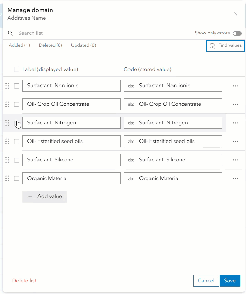Click abc type icon in Surfactant- Silicone code
This screenshot has height=294, width=246.
click(x=131, y=160)
